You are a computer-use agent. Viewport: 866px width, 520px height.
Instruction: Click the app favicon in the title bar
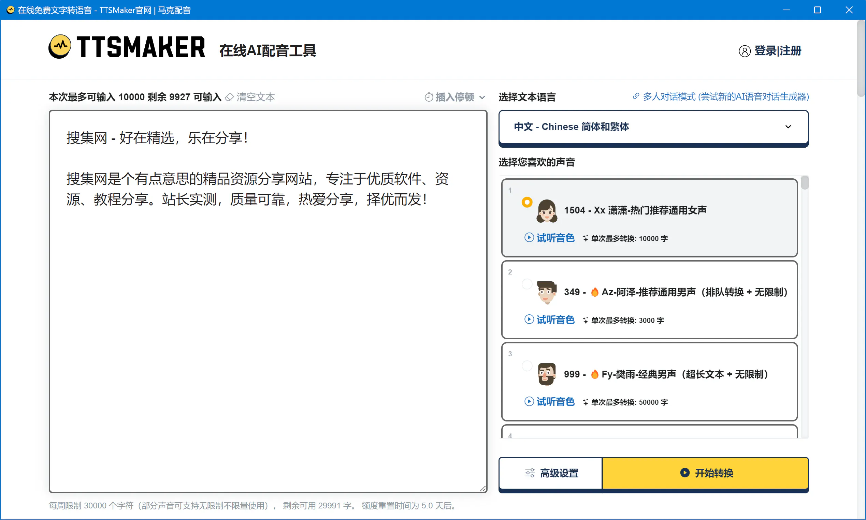pyautogui.click(x=11, y=10)
